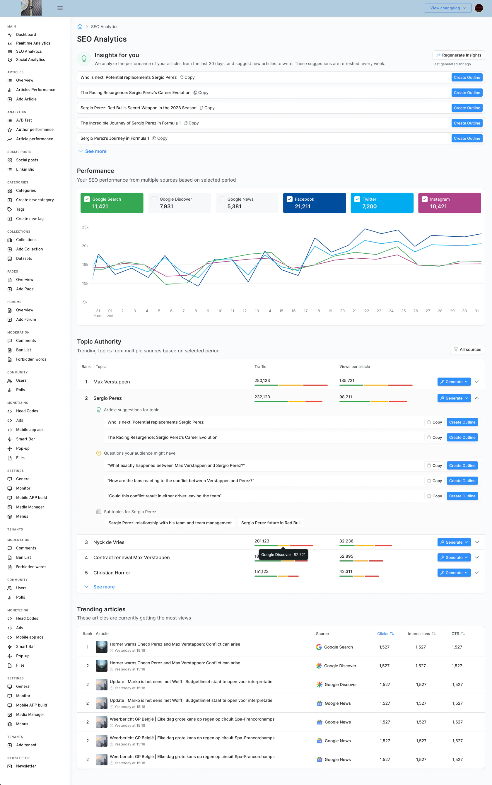This screenshot has width=492, height=785.
Task: Click the thumbnail of the top trending article
Action: pyautogui.click(x=101, y=647)
